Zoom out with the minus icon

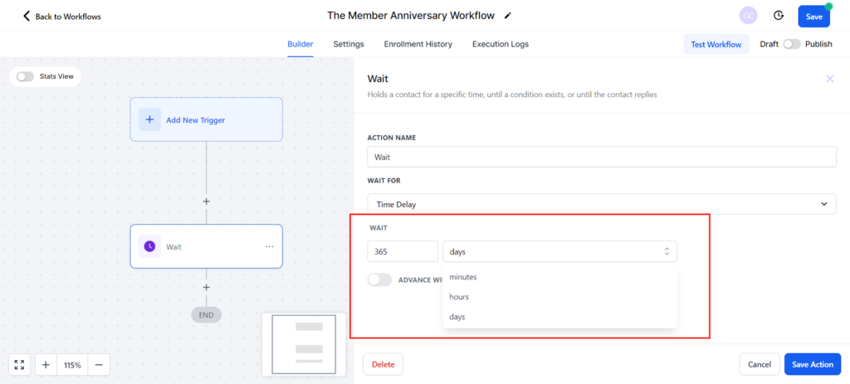(x=99, y=365)
